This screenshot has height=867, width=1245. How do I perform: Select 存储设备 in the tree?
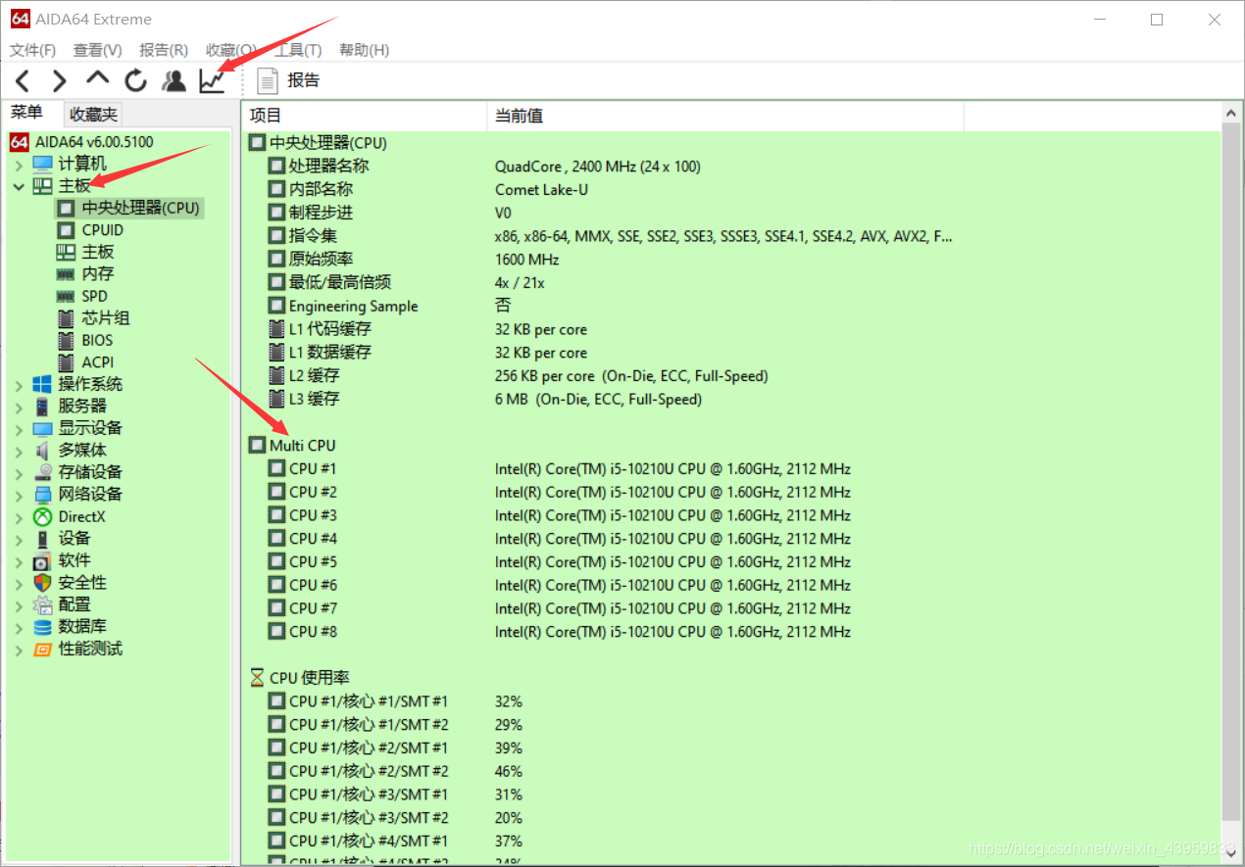(90, 472)
